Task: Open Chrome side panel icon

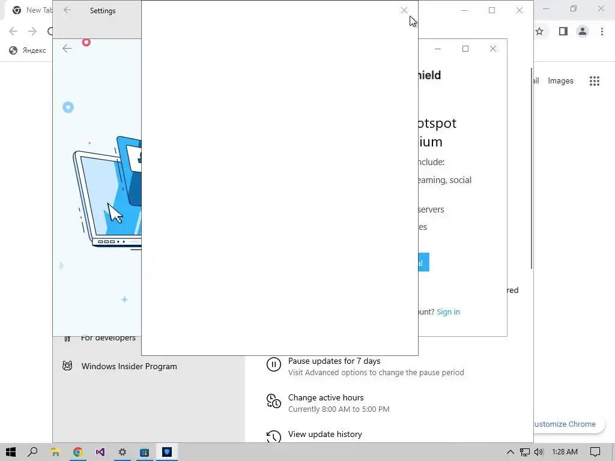Action: [x=563, y=31]
